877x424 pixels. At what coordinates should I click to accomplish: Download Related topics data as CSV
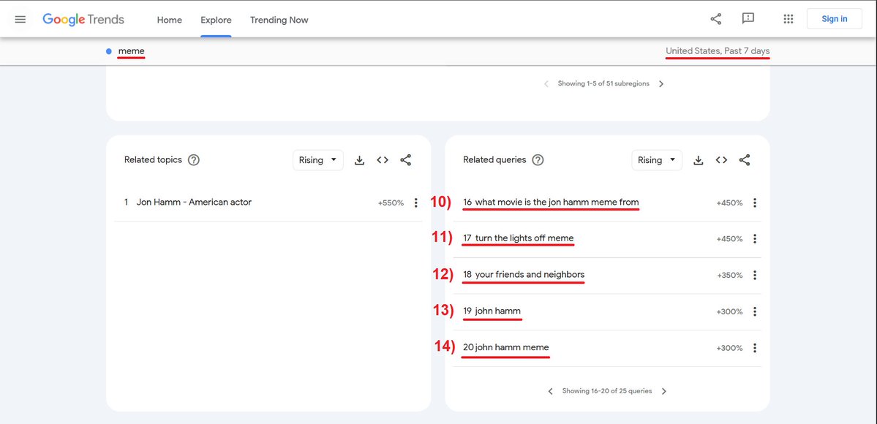360,160
